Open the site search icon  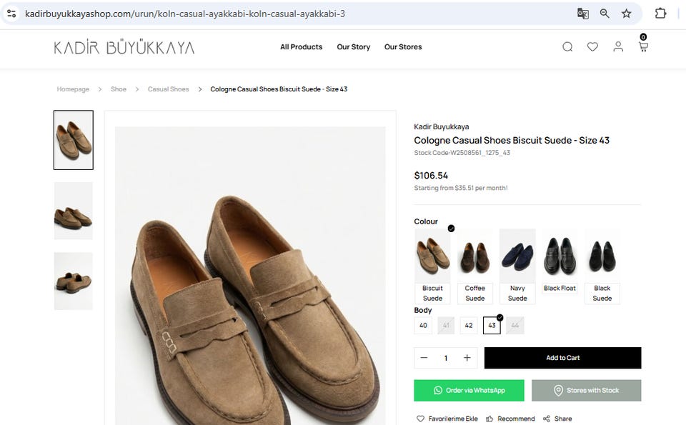(567, 47)
